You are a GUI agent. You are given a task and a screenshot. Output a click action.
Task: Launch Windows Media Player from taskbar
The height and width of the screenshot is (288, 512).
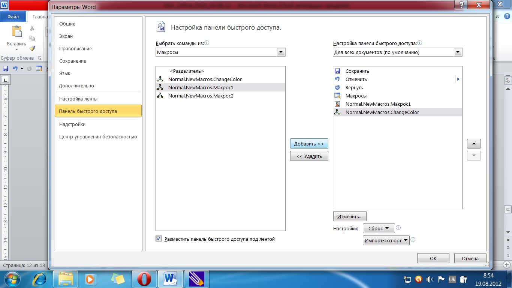[90, 279]
